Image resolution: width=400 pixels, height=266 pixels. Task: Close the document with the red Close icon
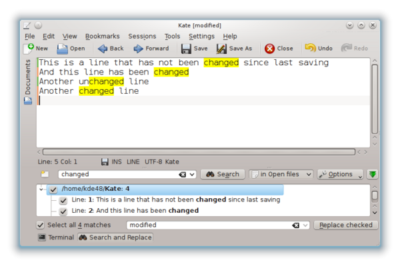click(269, 49)
